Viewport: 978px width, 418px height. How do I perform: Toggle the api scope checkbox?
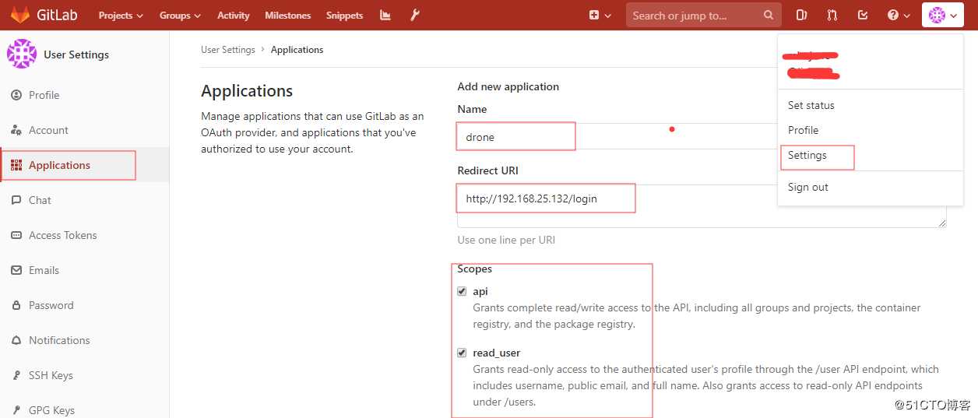coord(462,291)
